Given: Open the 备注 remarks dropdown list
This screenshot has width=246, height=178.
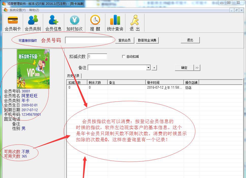Looking at the screenshot, I should click(x=149, y=68).
